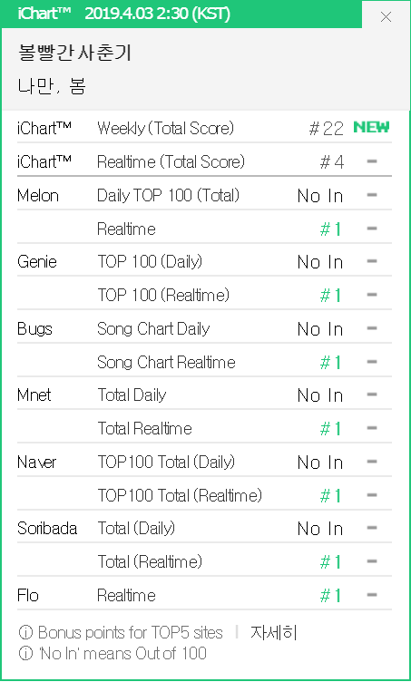Click Naver TOP100 Total (Realtime) entry

[180, 495]
